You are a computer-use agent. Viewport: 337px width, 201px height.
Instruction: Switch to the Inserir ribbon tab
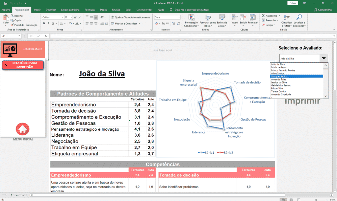(37, 10)
